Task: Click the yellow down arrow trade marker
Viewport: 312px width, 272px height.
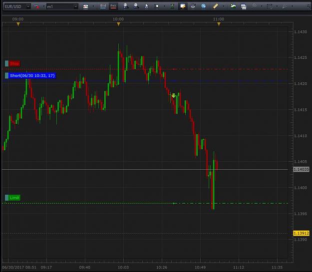Action: coord(174,95)
